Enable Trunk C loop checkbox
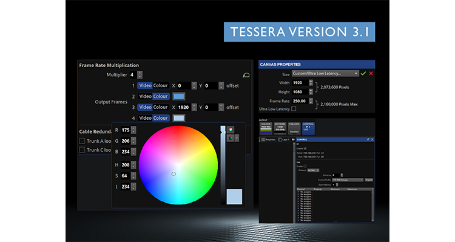This screenshot has height=242, width=455. (82, 150)
